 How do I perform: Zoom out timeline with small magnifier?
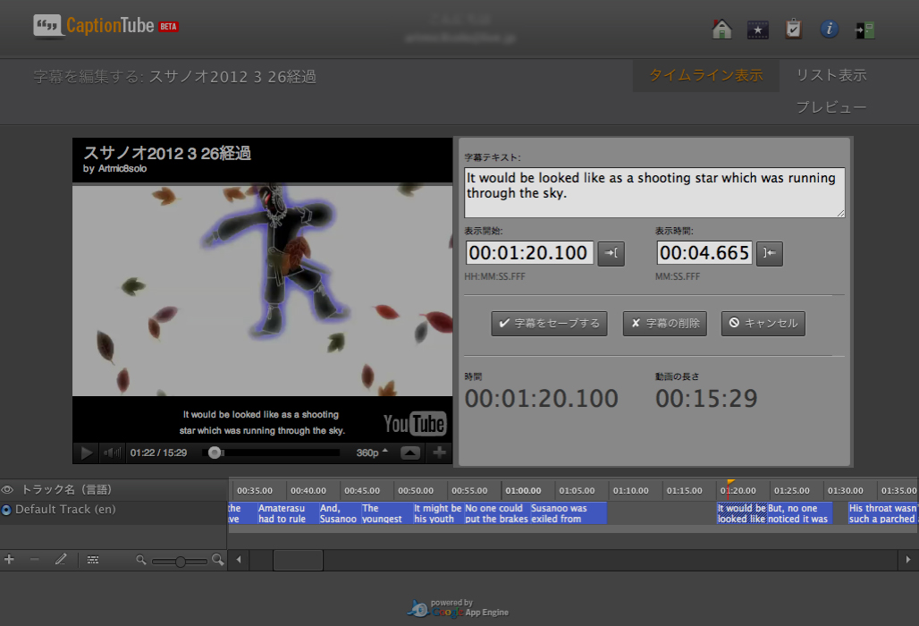(140, 560)
